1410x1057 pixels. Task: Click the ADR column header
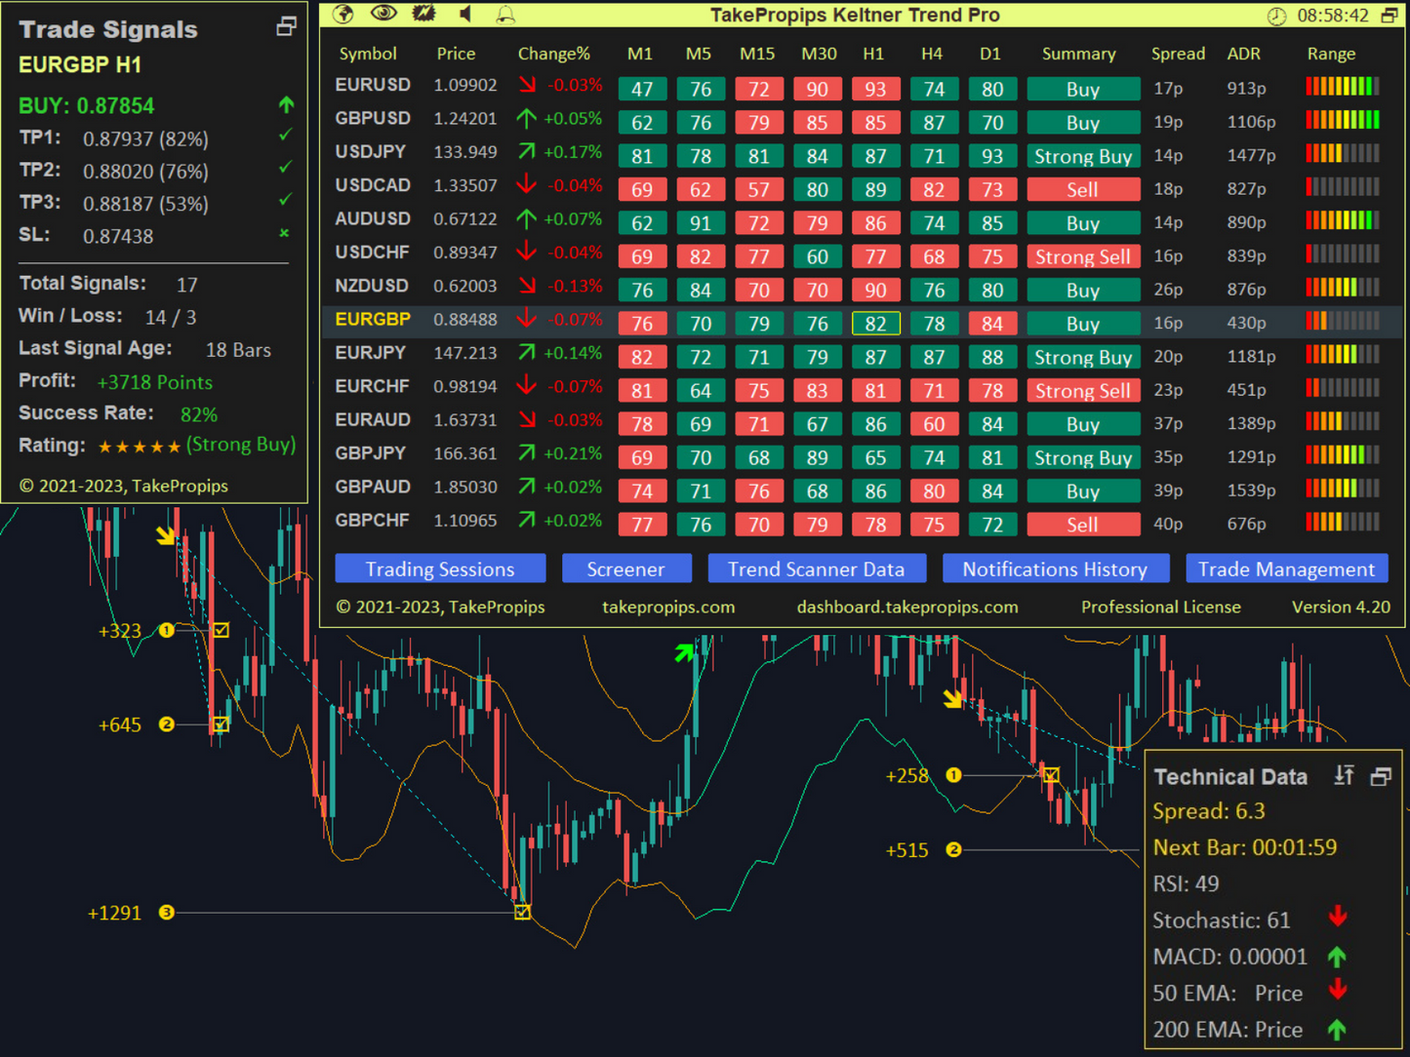1243,54
